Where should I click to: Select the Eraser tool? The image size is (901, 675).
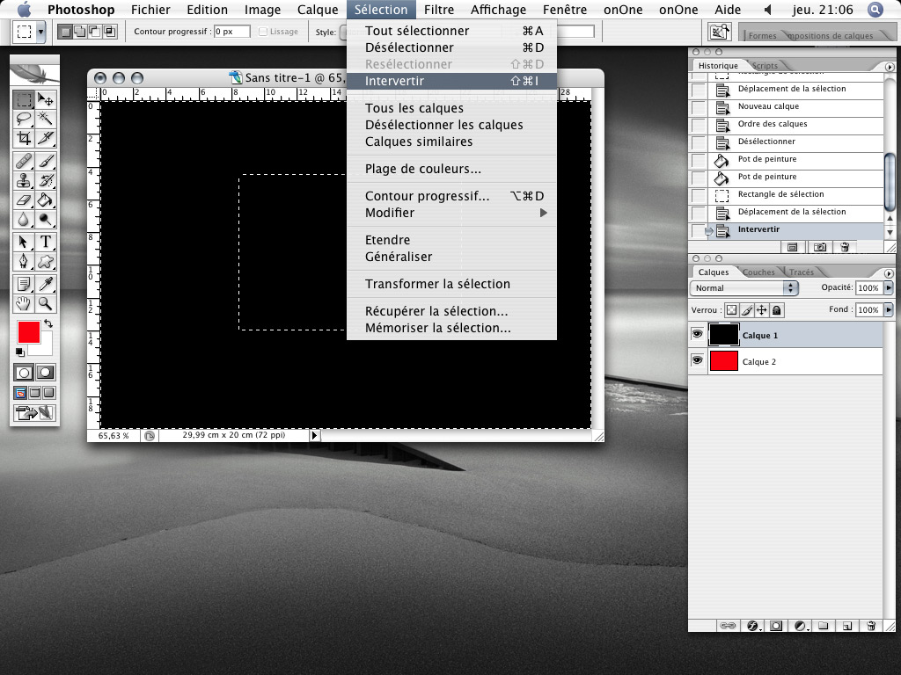[x=24, y=200]
